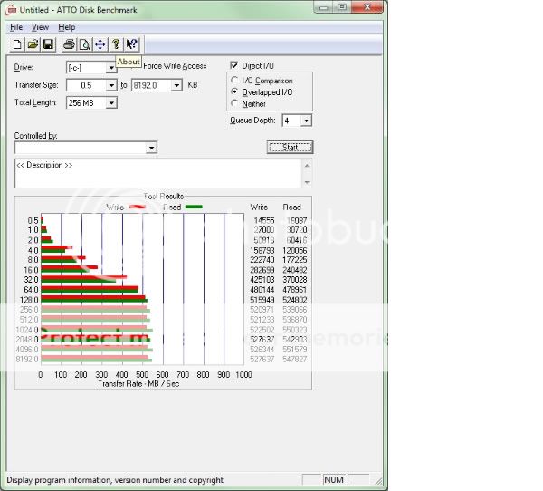Close the ATTO Disk Benchmark window
The image size is (543, 491).
(x=367, y=7)
